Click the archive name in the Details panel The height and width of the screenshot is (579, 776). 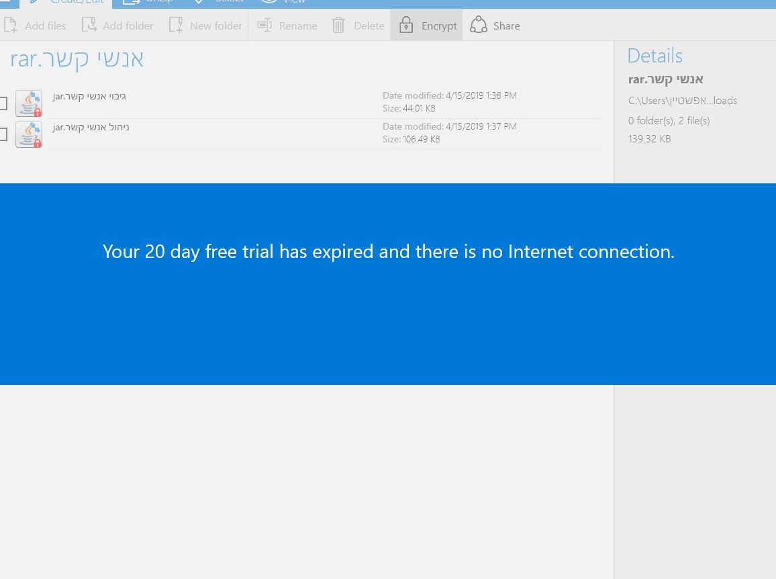666,79
